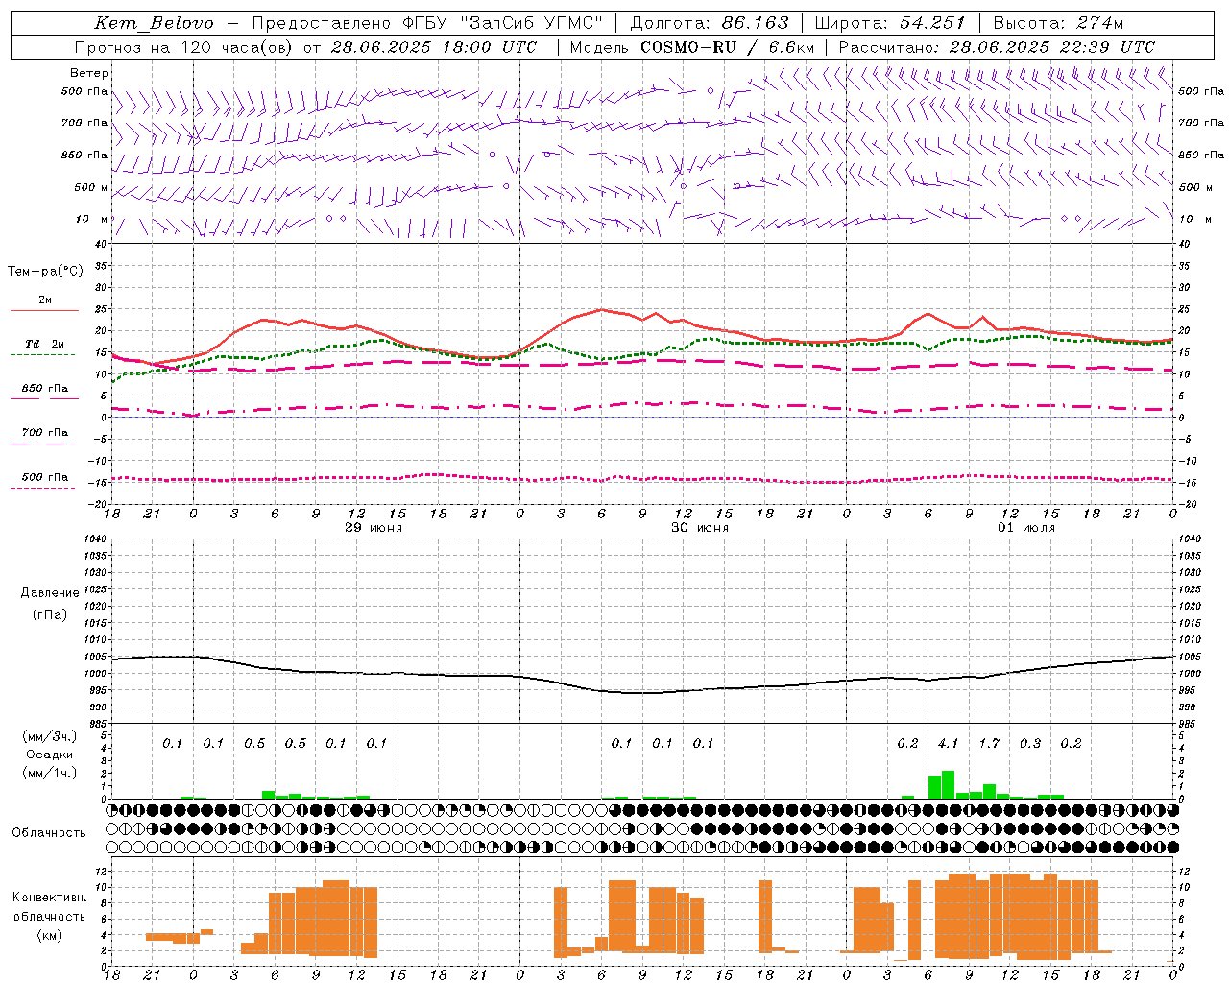Click the tallest green precipitation bar
Image resolution: width=1229 pixels, height=983 pixels.
[x=948, y=784]
